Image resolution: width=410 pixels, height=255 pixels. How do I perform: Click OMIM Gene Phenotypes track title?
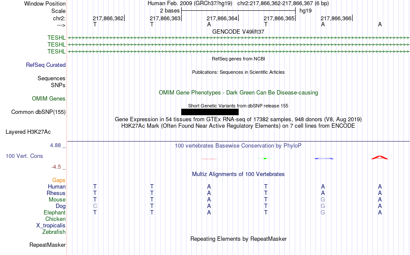point(239,93)
